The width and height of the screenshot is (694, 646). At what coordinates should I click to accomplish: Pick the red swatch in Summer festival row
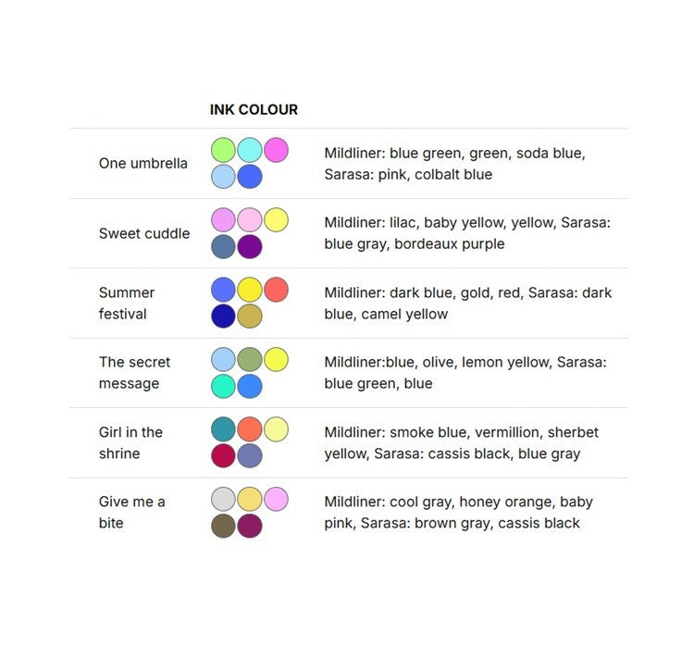[x=276, y=290]
